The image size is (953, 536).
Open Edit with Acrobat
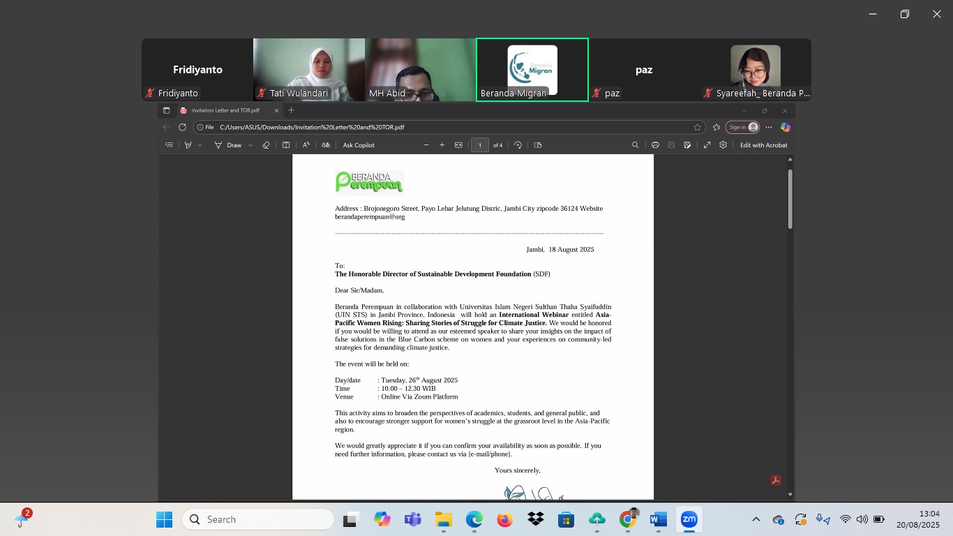point(764,145)
